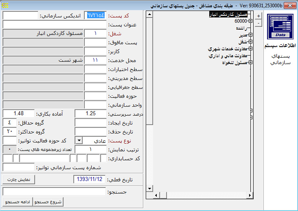
Task: Click the yellow app icon in title bar
Action: [x=5, y=5]
